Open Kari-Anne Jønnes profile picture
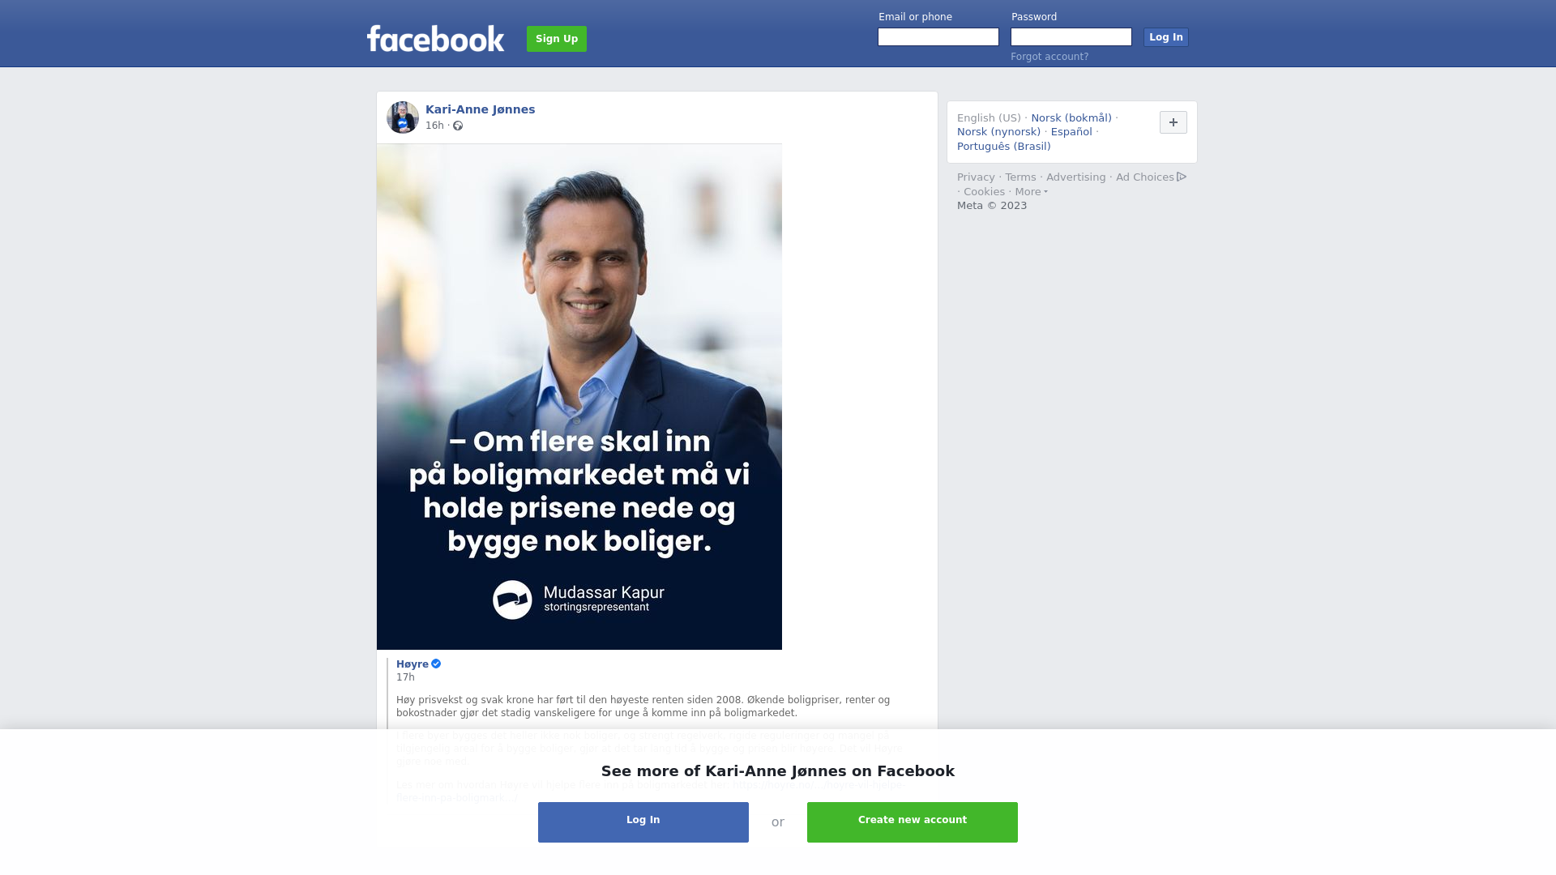 pos(403,117)
